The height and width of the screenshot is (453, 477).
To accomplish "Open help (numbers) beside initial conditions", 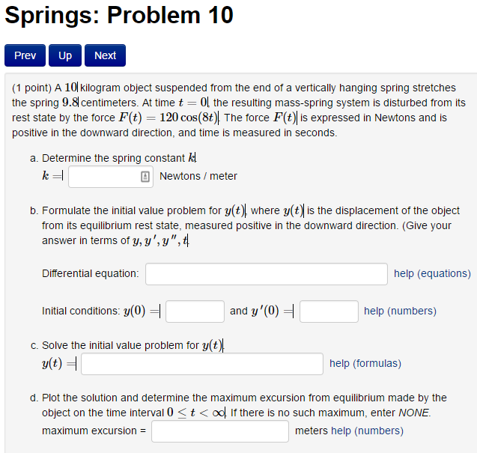I will (x=400, y=311).
